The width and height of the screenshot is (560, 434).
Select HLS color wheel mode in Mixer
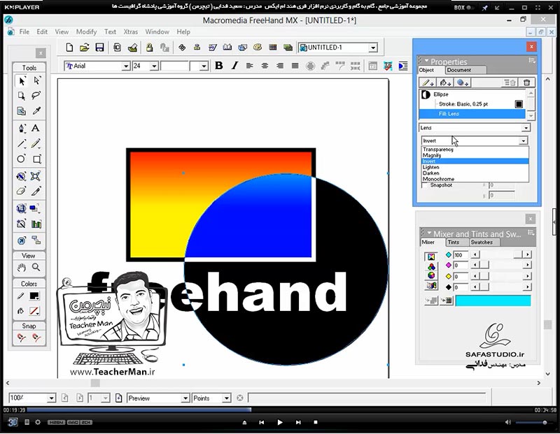pyautogui.click(x=431, y=275)
